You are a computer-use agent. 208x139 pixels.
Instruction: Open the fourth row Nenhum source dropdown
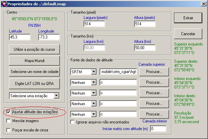[94, 104]
